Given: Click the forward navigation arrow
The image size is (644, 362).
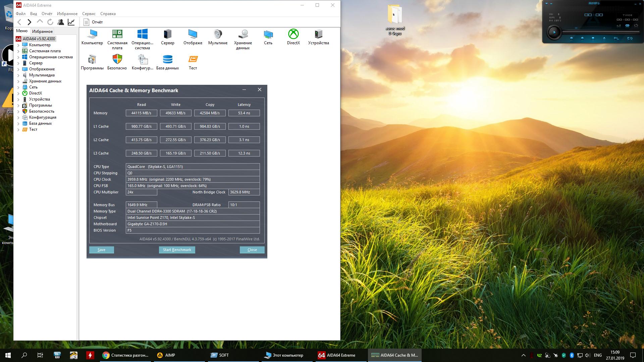Looking at the screenshot, I should tap(30, 22).
